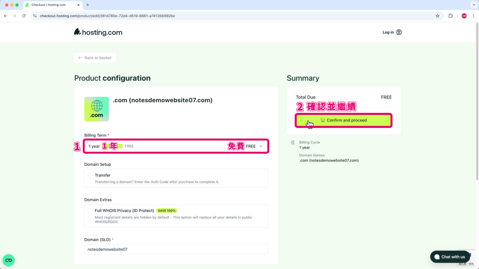479x269 pixels.
Task: Click the hosting.com logo
Action: [x=98, y=32]
